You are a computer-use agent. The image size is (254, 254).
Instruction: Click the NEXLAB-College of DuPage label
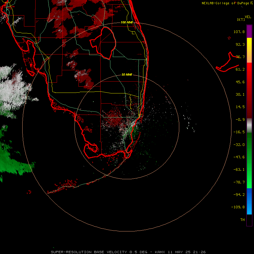225,3
